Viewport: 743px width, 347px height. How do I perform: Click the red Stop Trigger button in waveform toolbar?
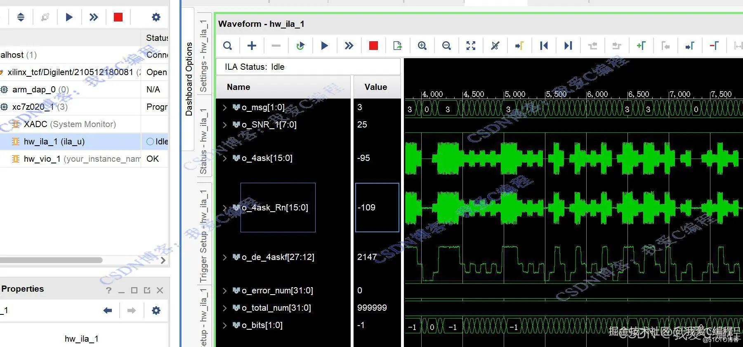point(373,46)
